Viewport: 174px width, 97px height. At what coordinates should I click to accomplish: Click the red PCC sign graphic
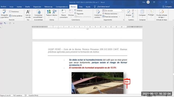click(127, 83)
